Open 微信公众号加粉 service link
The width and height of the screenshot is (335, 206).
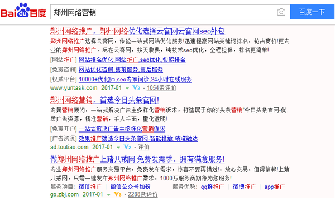[130, 187]
